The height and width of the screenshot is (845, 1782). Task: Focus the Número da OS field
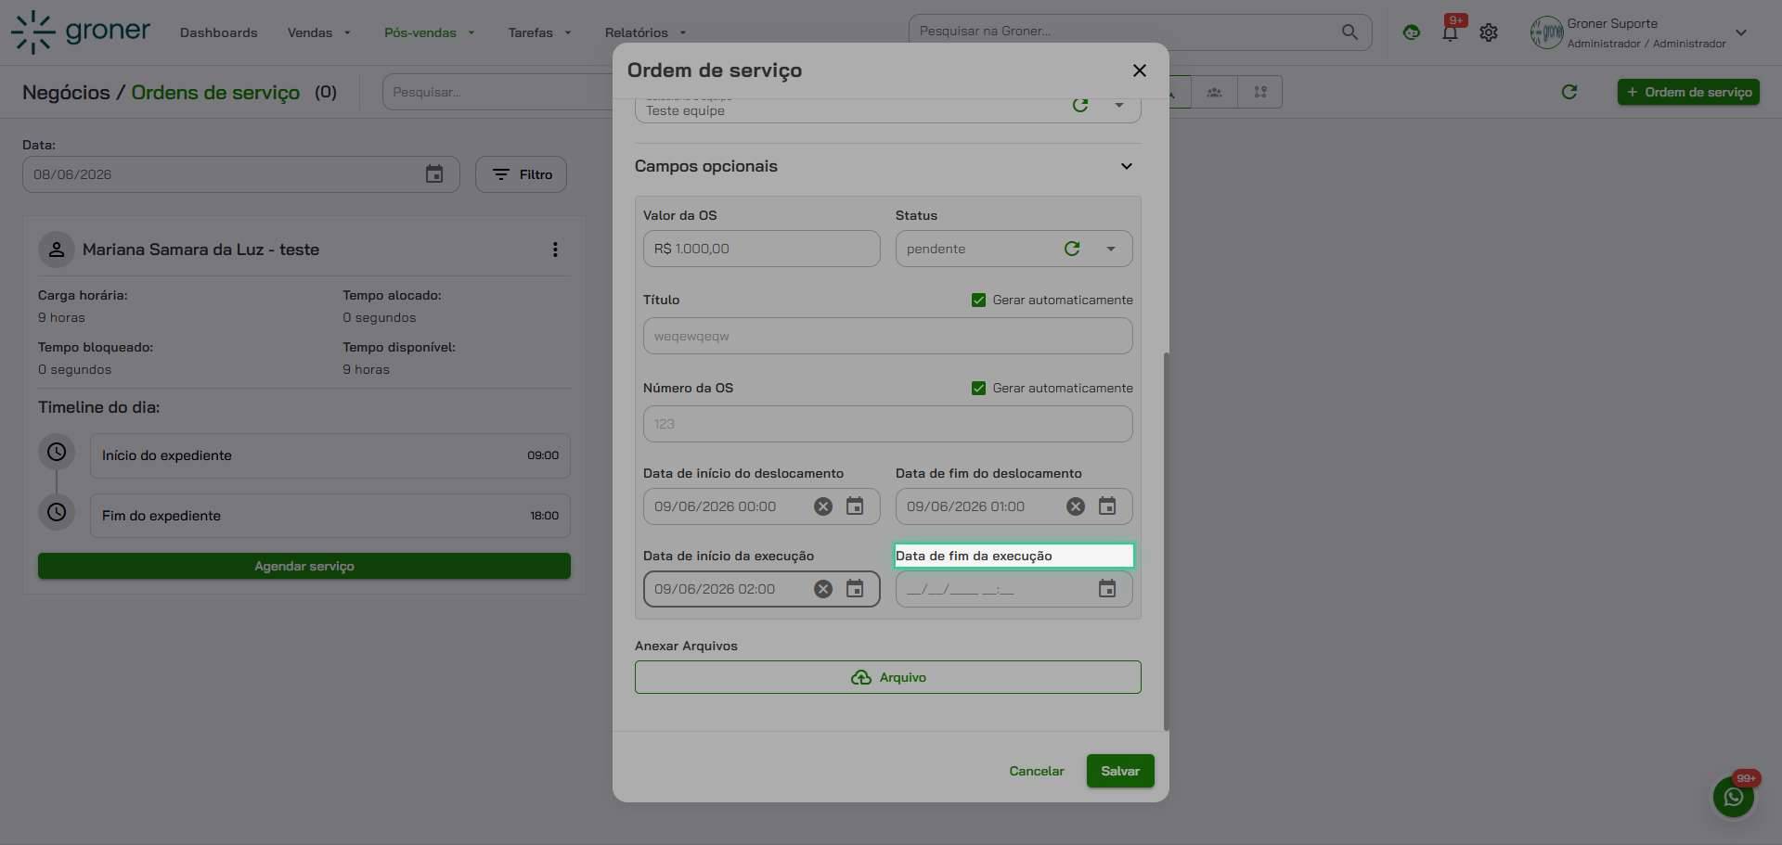coord(888,424)
